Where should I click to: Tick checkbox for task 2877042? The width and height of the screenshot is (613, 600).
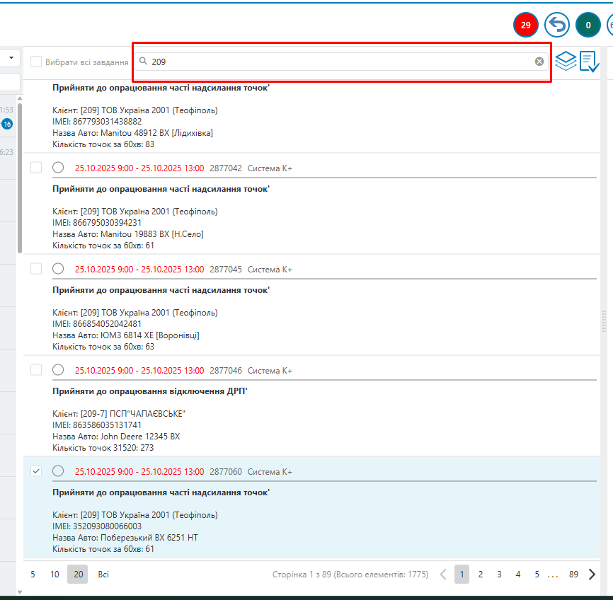[36, 167]
